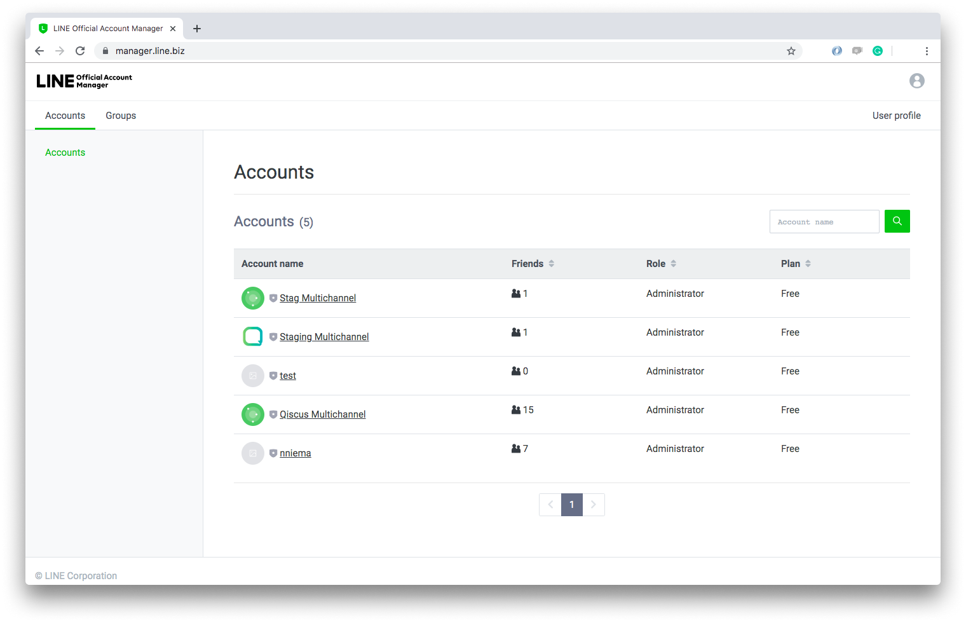Click shield badge next to Staging Multichannel
The height and width of the screenshot is (623, 966).
(x=273, y=337)
